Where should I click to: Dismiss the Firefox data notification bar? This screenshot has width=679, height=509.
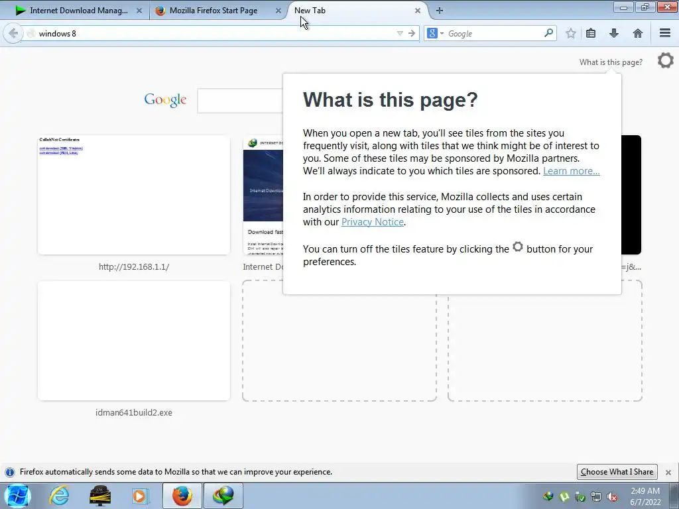[x=668, y=472]
